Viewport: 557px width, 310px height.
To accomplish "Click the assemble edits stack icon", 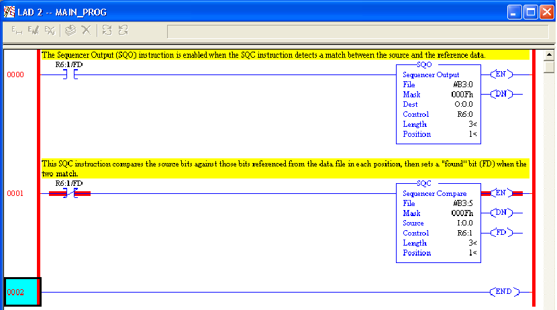I will click(x=70, y=31).
